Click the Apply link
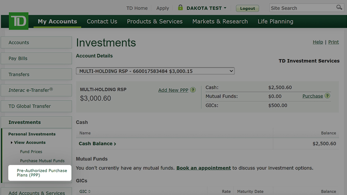 tap(163, 8)
